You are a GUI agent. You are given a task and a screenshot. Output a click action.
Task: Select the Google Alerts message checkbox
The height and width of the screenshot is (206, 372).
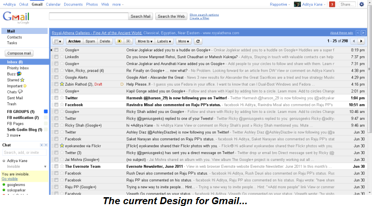tap(56, 77)
